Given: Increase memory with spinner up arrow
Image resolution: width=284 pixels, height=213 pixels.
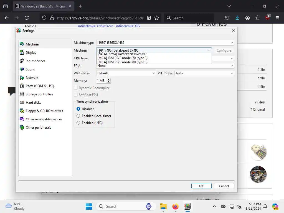Looking at the screenshot, I should pyautogui.click(x=108, y=79).
